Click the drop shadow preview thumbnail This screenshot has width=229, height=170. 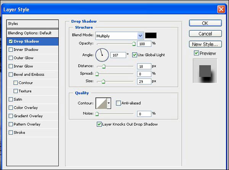click(x=205, y=71)
